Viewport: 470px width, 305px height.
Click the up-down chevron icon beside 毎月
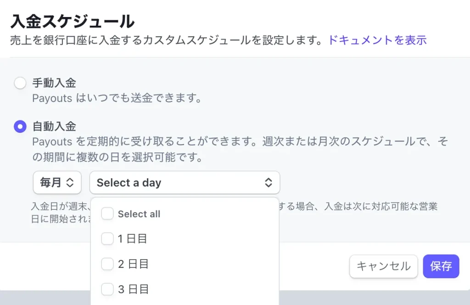tap(70, 183)
